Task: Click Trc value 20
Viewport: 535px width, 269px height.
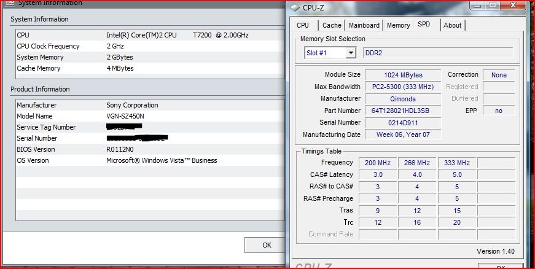Action: pyautogui.click(x=457, y=222)
